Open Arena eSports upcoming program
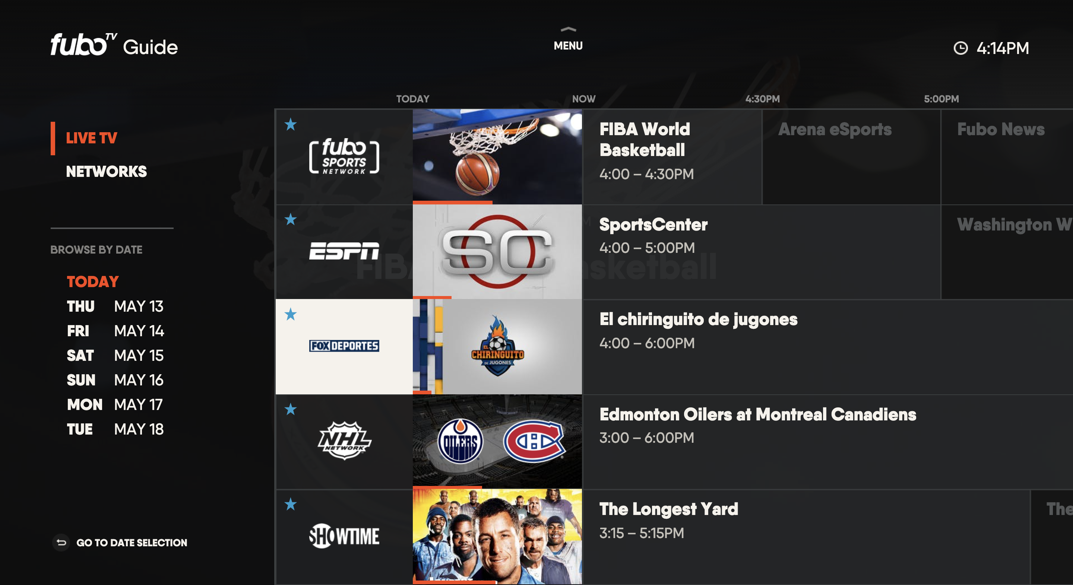The width and height of the screenshot is (1073, 585). click(851, 156)
